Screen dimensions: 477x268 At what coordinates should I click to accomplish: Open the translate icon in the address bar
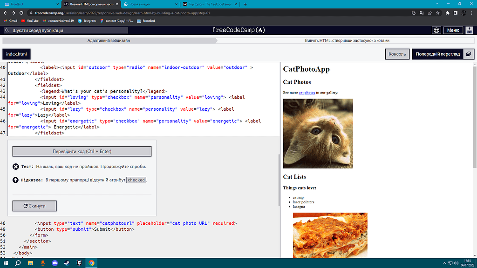coord(421,13)
